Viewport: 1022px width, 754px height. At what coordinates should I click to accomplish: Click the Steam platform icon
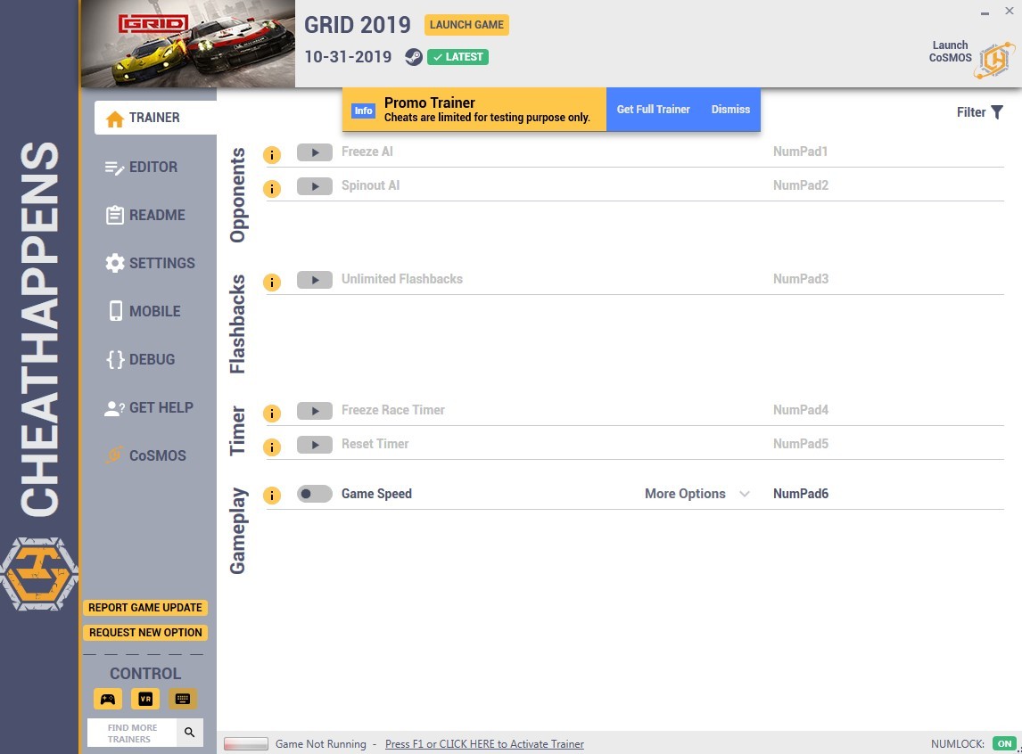click(x=413, y=57)
